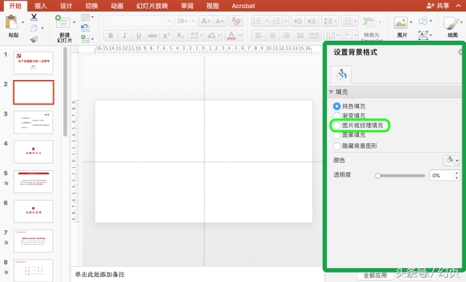
Task: Apply Superscript formatting
Action: (x=167, y=36)
